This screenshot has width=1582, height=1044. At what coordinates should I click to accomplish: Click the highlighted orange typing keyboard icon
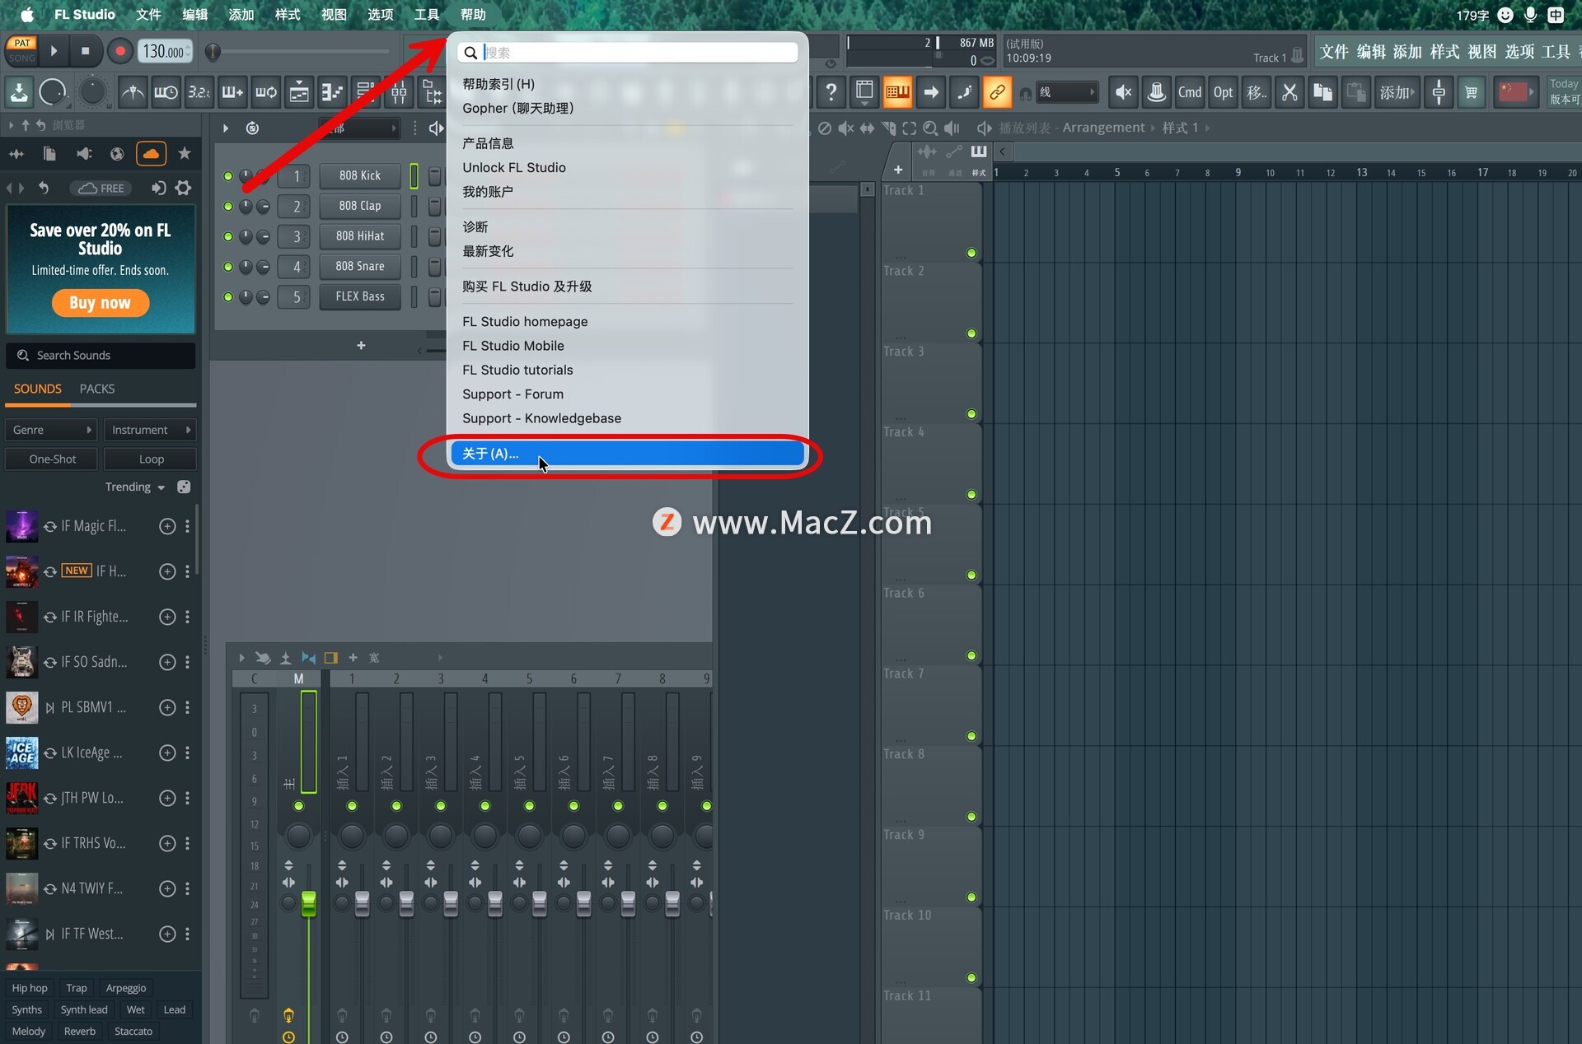897,92
